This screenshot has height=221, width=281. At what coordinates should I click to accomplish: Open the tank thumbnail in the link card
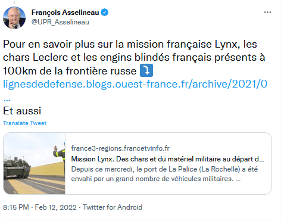click(35, 163)
